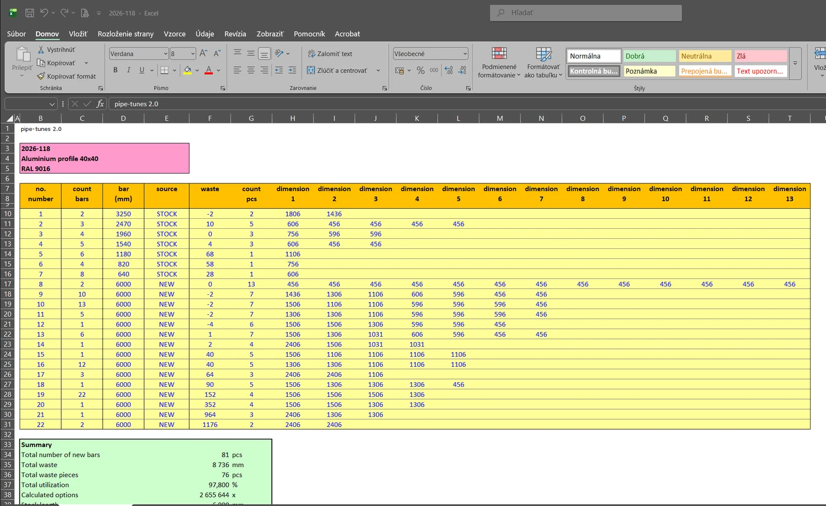Expand the Merge and Center (Zlúčiť a centrovať) arrow
The width and height of the screenshot is (826, 506).
378,70
